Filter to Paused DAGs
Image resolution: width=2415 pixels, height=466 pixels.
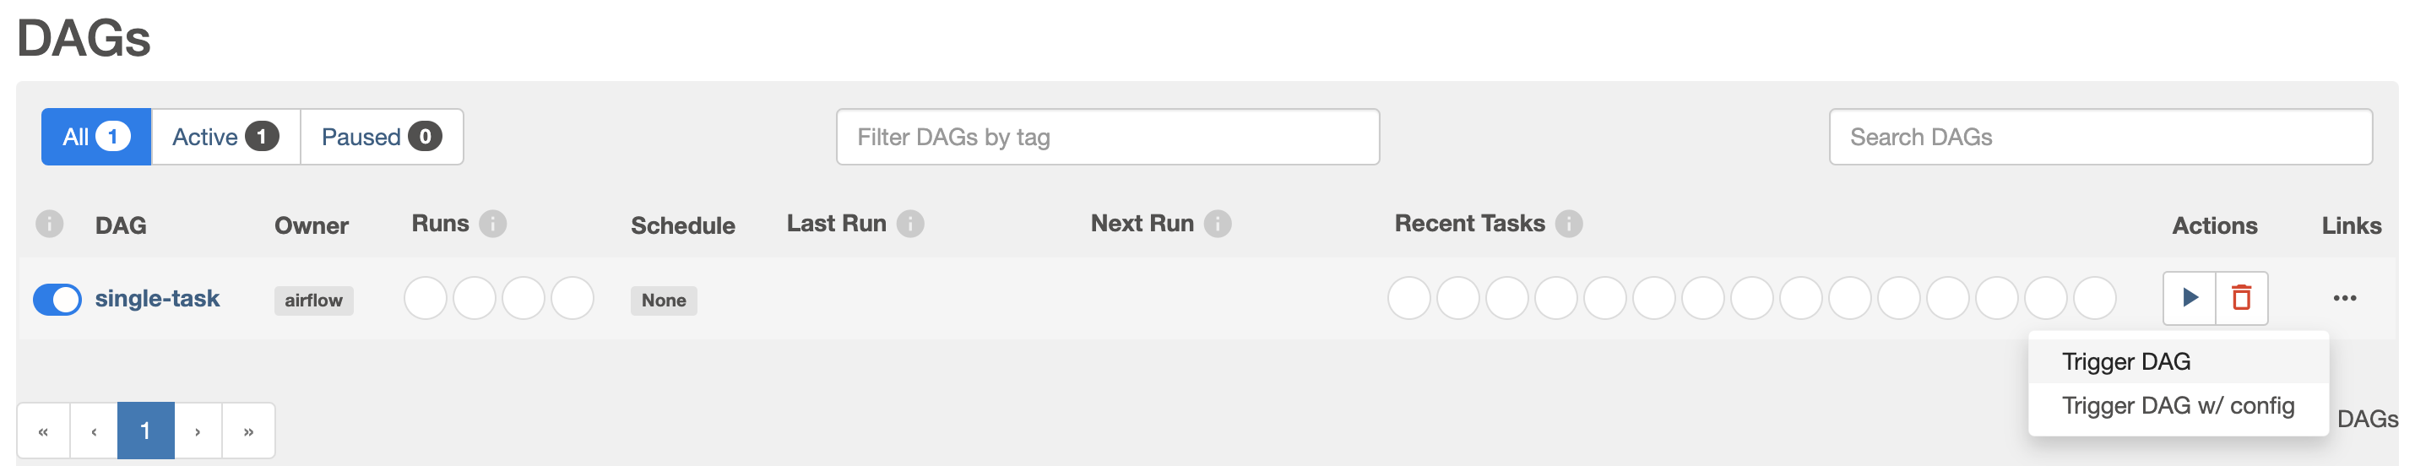[x=381, y=137]
